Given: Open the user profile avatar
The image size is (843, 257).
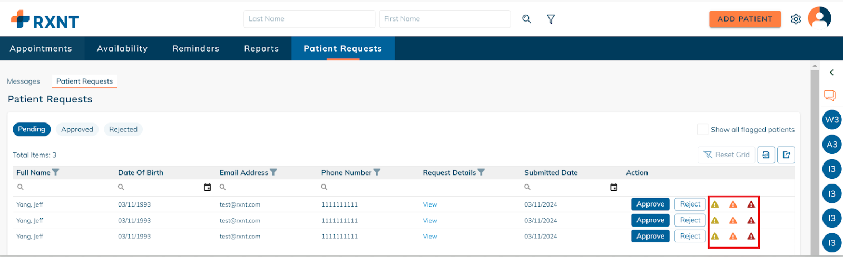Looking at the screenshot, I should coord(819,18).
